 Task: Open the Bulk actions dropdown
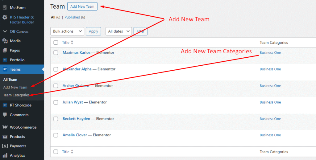[x=67, y=31]
